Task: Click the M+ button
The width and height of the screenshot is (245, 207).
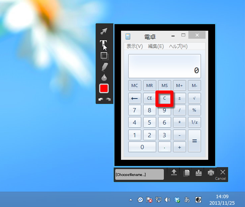Action: point(180,85)
